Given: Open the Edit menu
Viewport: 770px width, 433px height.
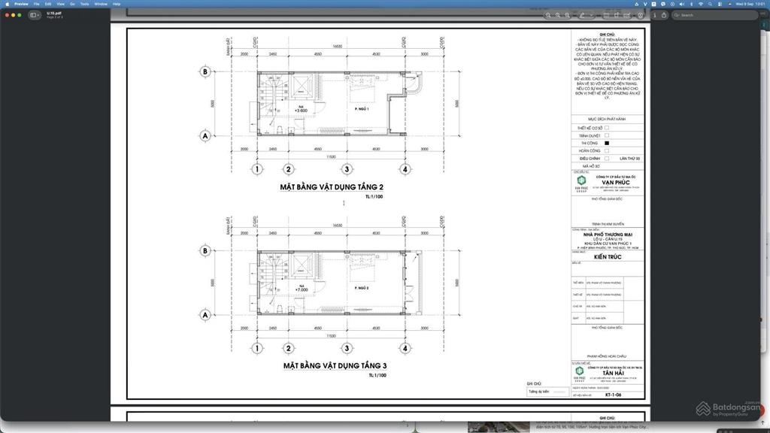Looking at the screenshot, I should [48, 4].
